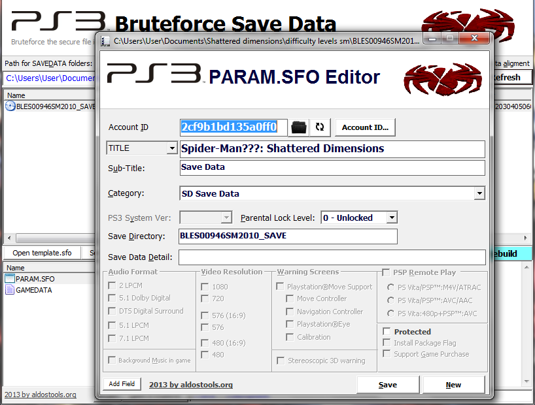Check Install Package Flag checkbox
The width and height of the screenshot is (535, 405).
tap(387, 342)
